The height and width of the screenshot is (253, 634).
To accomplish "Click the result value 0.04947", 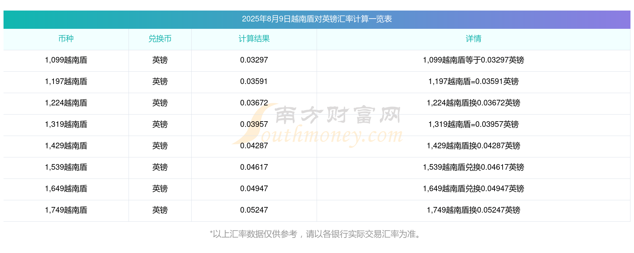I will [254, 189].
